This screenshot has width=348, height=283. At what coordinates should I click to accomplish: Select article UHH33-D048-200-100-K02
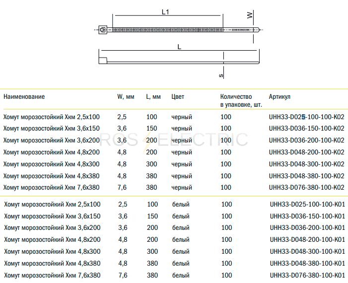(x=306, y=152)
